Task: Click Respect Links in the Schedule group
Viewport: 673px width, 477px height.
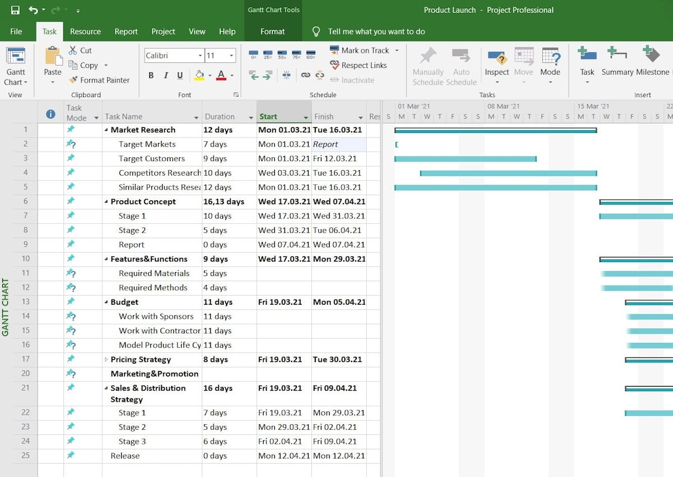Action: pyautogui.click(x=359, y=66)
